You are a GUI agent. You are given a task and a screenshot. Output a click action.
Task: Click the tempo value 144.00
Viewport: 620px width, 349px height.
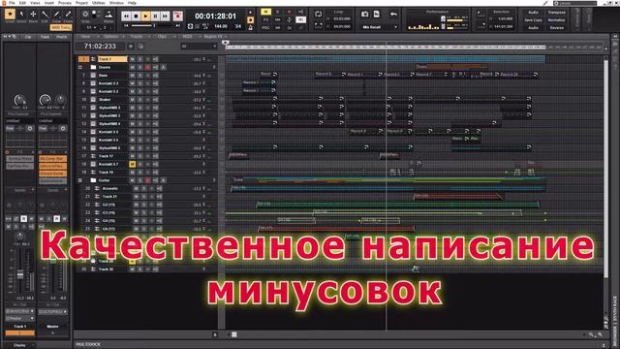[x=221, y=26]
